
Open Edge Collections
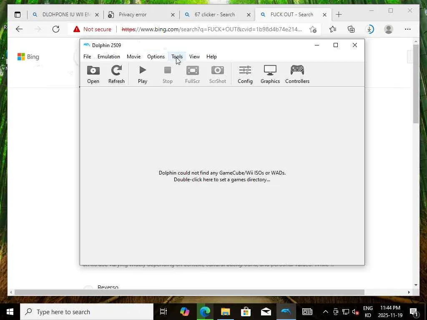[x=351, y=29]
